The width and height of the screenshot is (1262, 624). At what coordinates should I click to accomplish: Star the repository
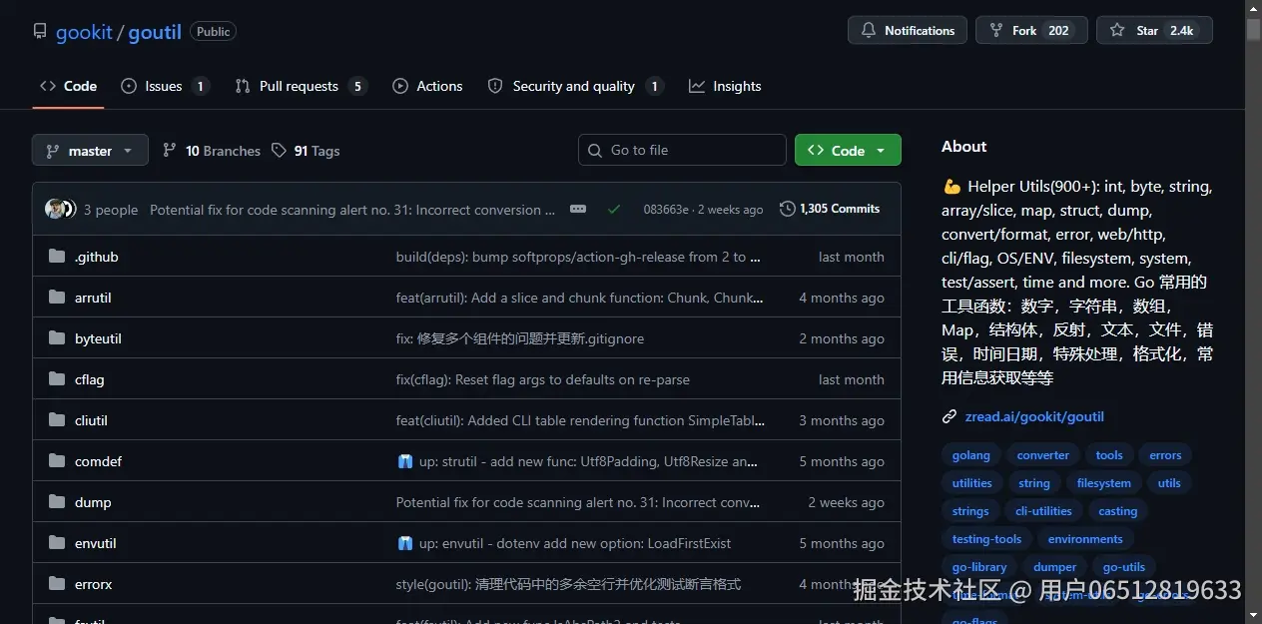[1154, 30]
